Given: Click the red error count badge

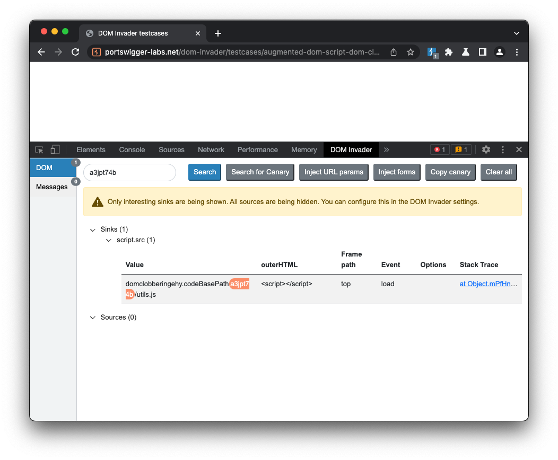Looking at the screenshot, I should click(x=440, y=149).
